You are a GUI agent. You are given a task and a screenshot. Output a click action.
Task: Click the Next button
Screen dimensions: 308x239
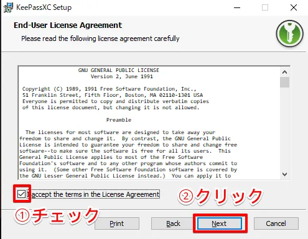220,223
